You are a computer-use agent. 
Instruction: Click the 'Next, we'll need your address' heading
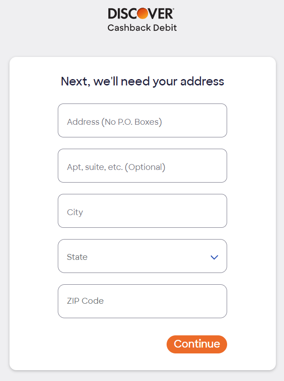pyautogui.click(x=143, y=81)
